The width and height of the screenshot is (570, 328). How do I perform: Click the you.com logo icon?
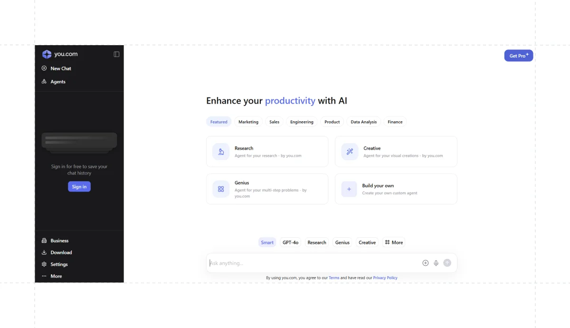[47, 54]
